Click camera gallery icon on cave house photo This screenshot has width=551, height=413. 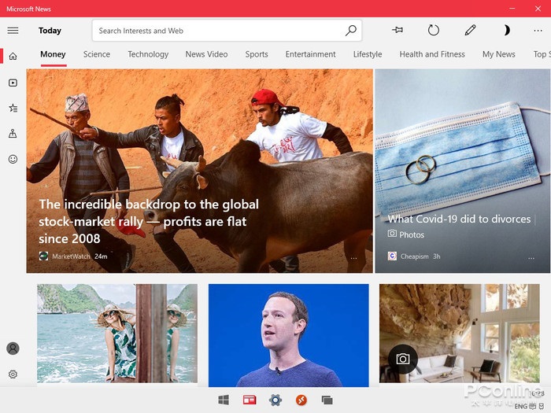point(403,359)
